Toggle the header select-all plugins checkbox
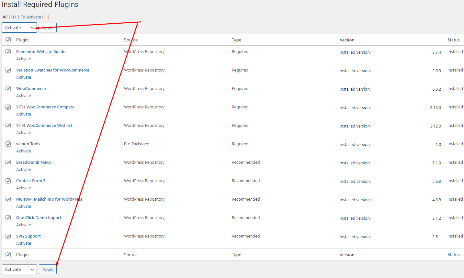The image size is (464, 278). (x=8, y=40)
